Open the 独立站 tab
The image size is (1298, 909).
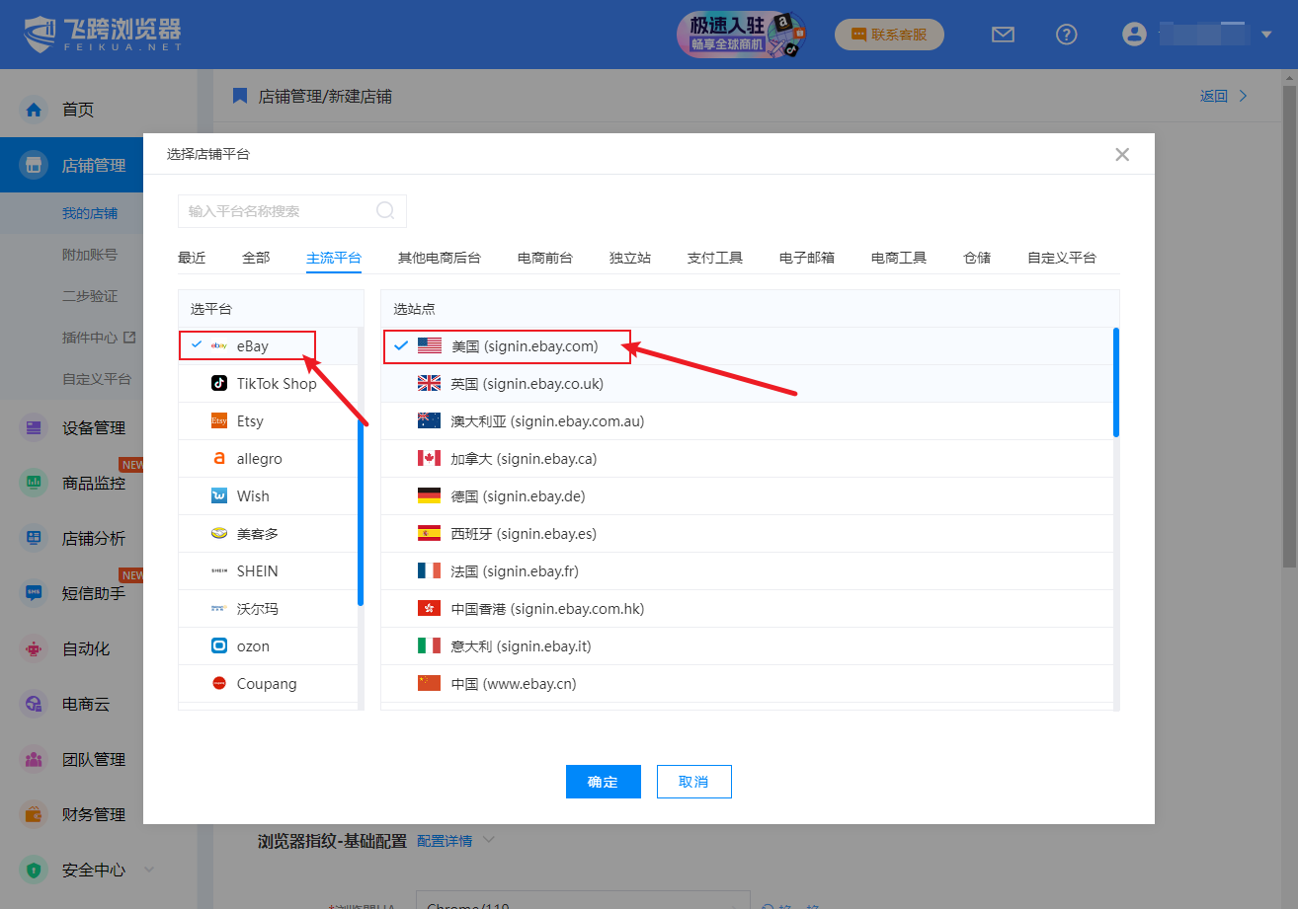[x=630, y=258]
